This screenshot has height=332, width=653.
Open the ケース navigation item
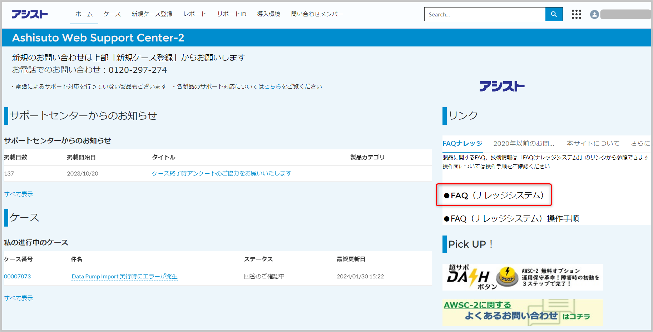(112, 14)
